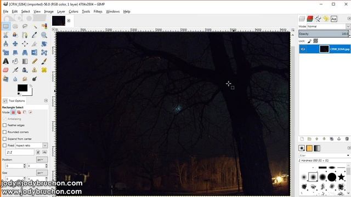Adjust the layer Opacity slider
This screenshot has width=351, height=197.
click(324, 34)
